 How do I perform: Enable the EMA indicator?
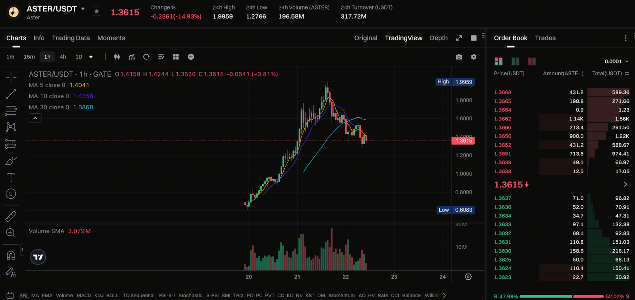pos(47,295)
